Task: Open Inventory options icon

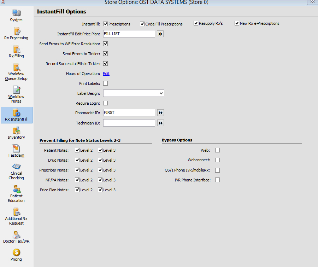Action: coord(17,130)
